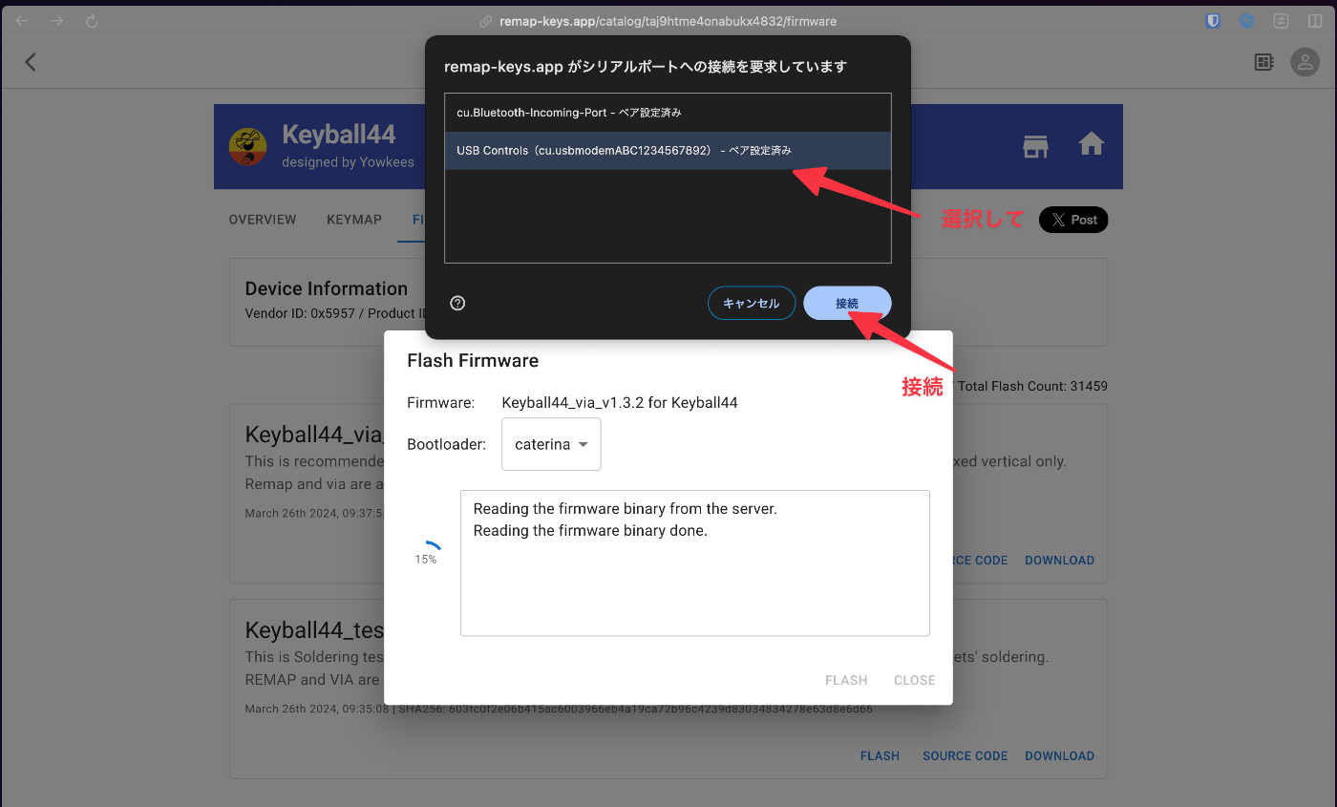This screenshot has height=807, width=1337.
Task: Click DOWNLOAD for Keyball44_via firmware
Action: click(x=1059, y=561)
